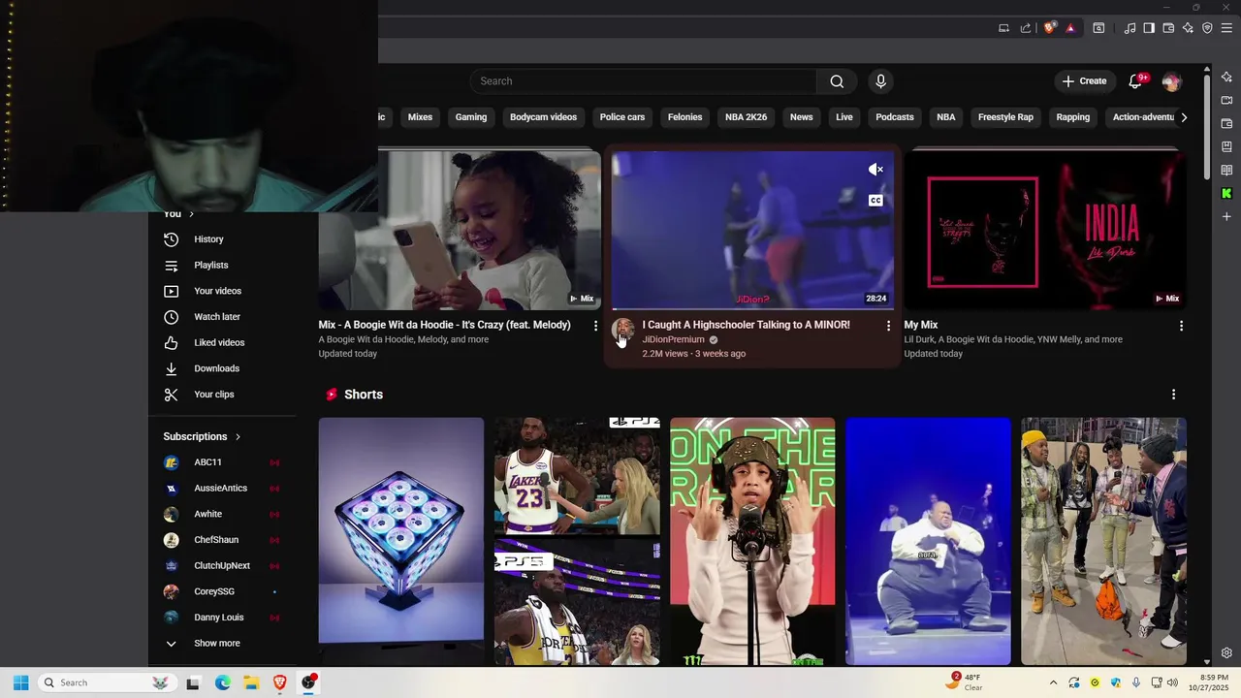Unmute the preview video speaker icon

tap(875, 170)
